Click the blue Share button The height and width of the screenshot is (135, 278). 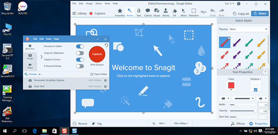point(260,14)
